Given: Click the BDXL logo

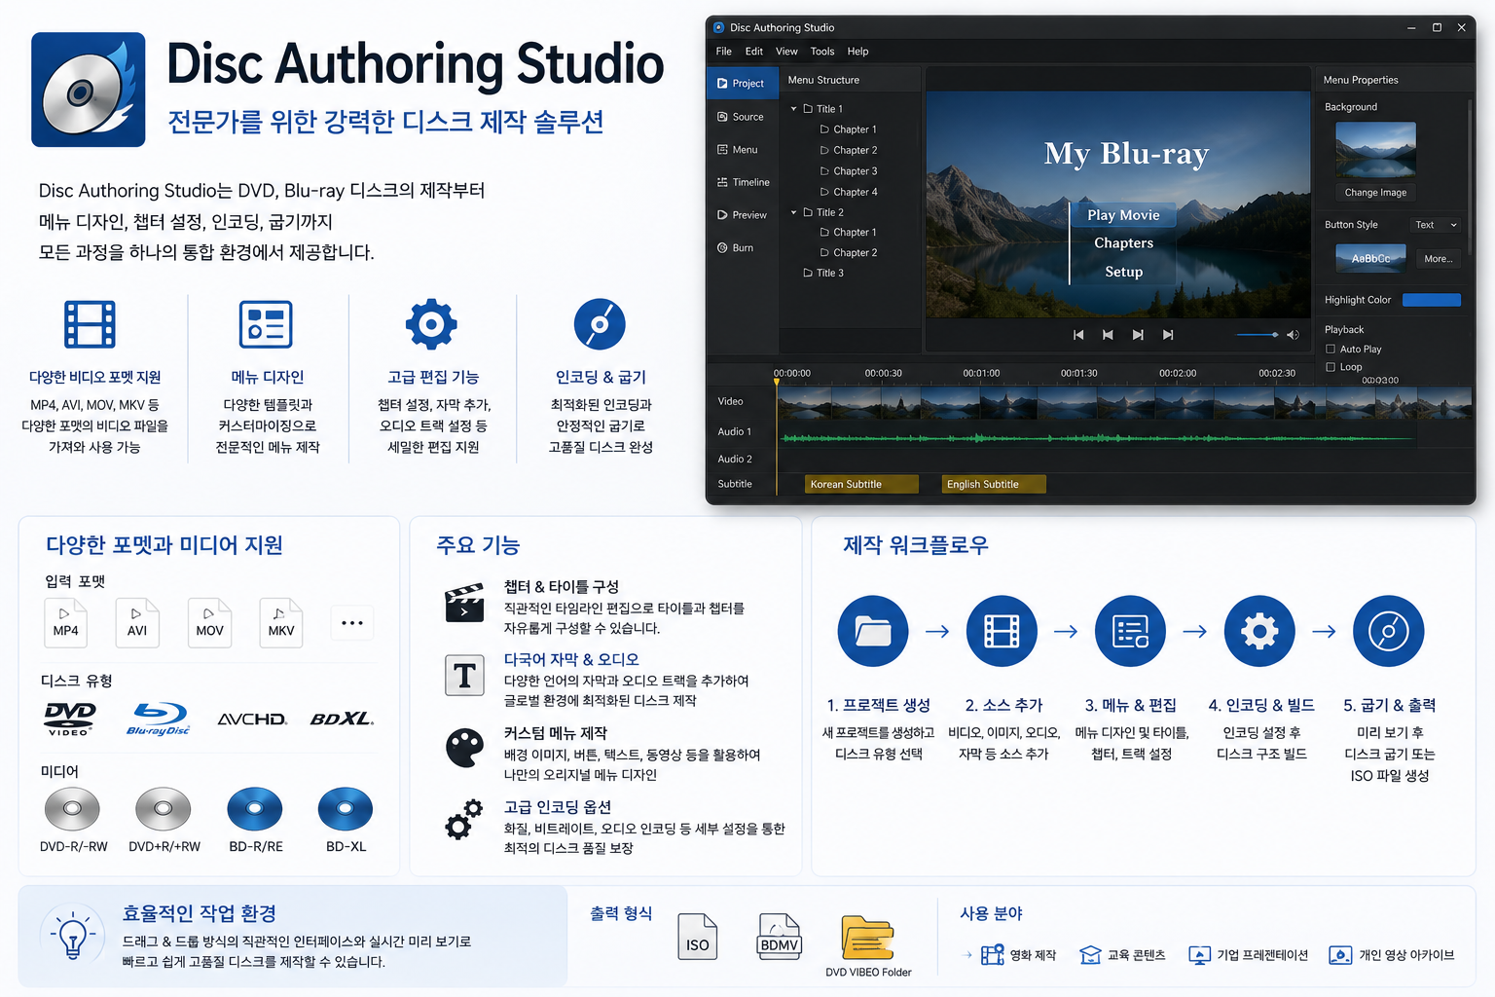Looking at the screenshot, I should pos(342,720).
